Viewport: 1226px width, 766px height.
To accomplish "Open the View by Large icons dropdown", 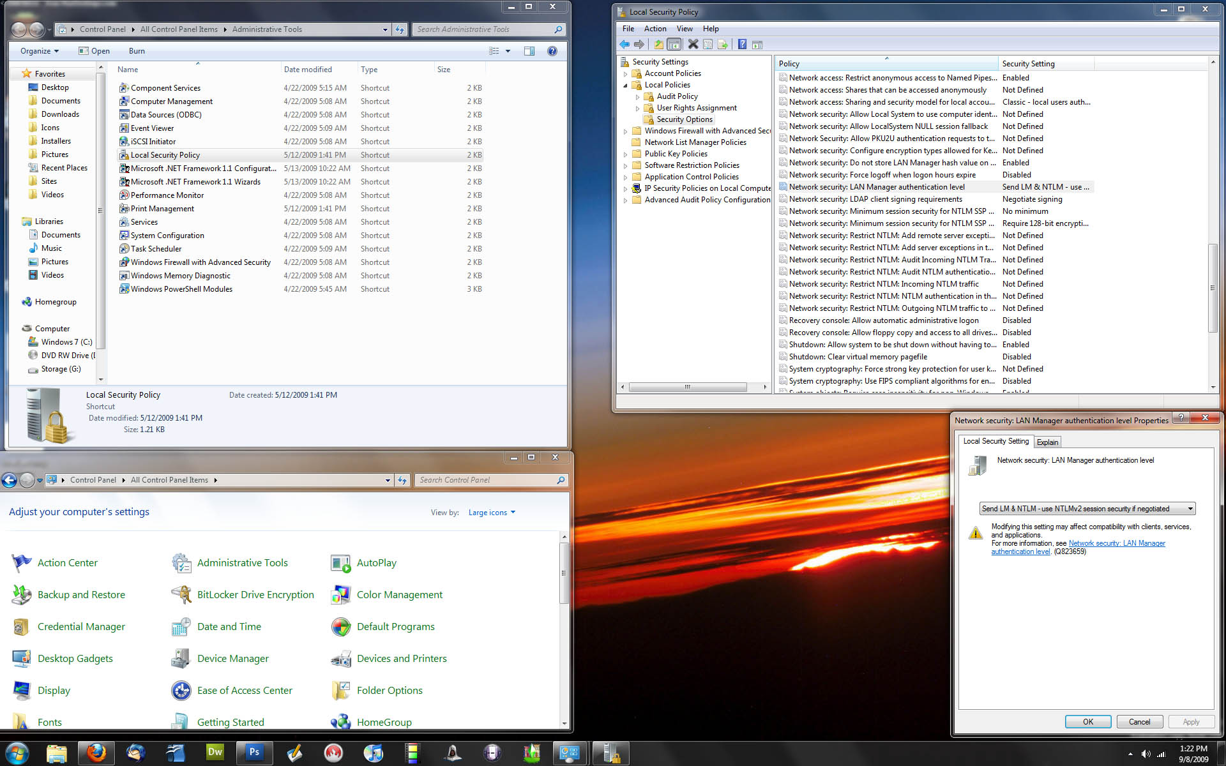I will coord(491,513).
